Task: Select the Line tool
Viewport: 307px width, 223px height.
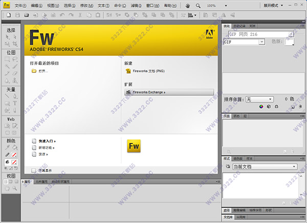Action: (7, 96)
